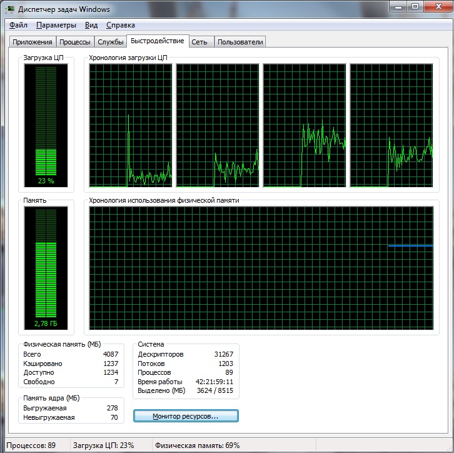454x453 pixels.
Task: Open the Файл menu
Action: tap(18, 25)
